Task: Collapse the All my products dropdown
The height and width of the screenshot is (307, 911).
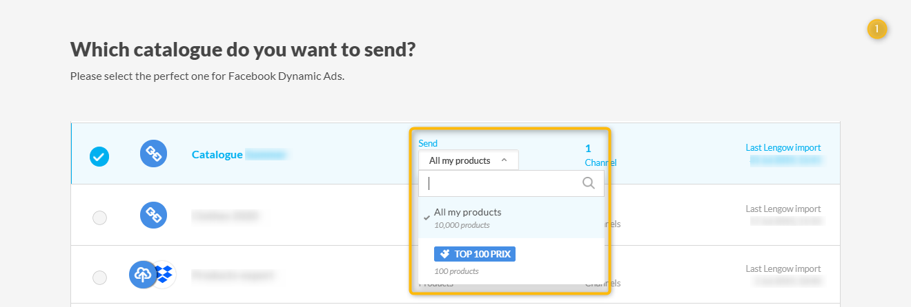Action: tap(460, 160)
